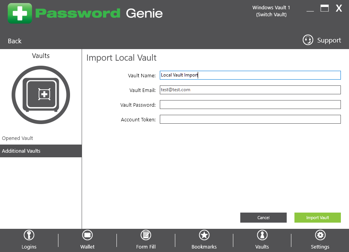
Task: Go Back to the previous screen
Action: coord(15,41)
